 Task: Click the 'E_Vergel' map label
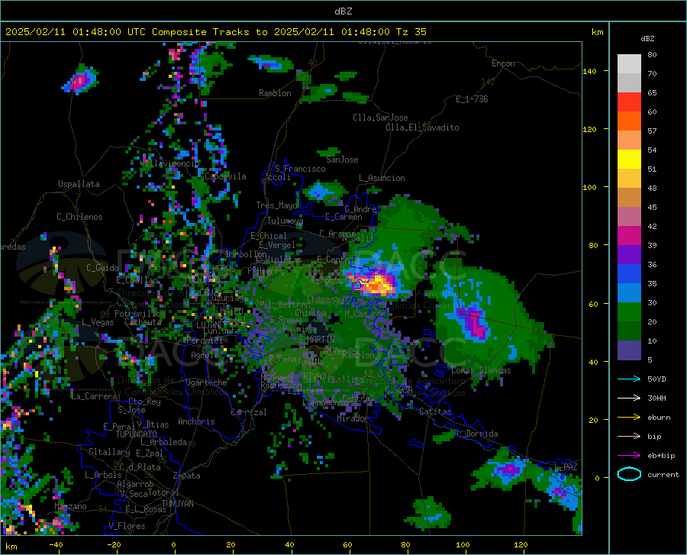277,245
